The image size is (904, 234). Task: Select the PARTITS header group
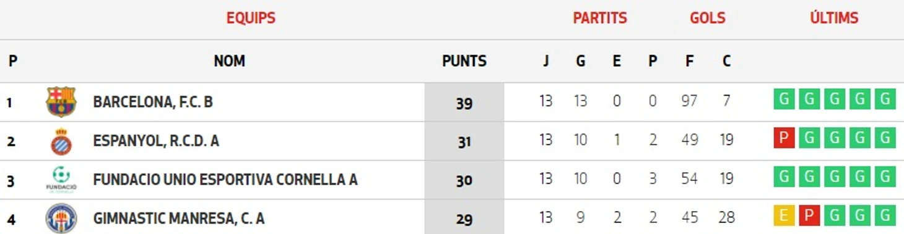pyautogui.click(x=600, y=18)
